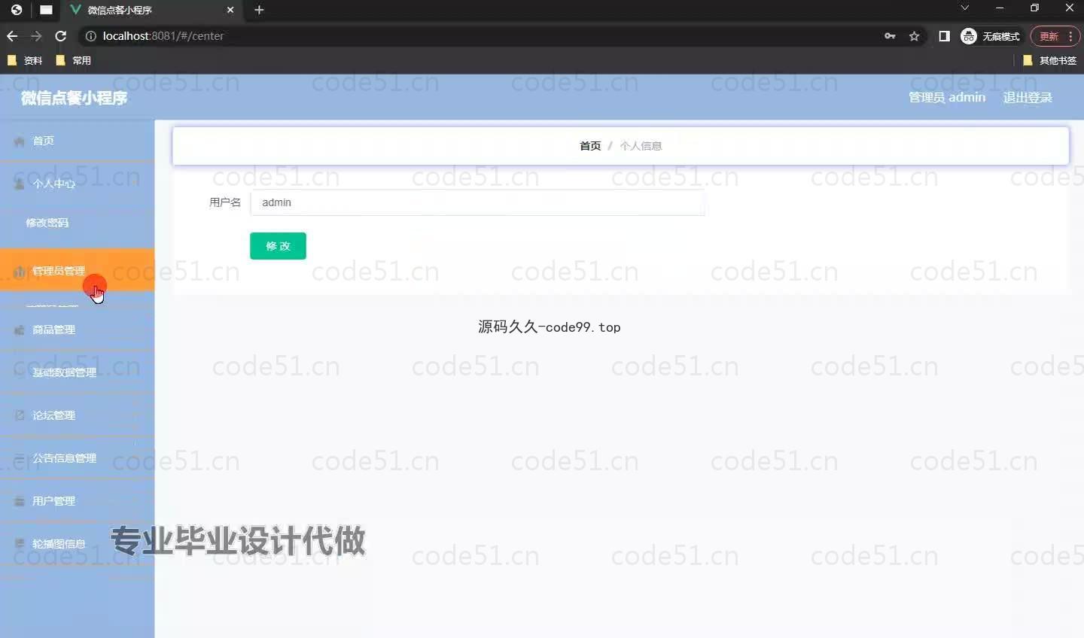Click the edit icon beside 论坛管理
Viewport: 1084px width, 638px height.
pyautogui.click(x=20, y=415)
